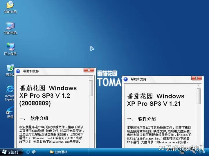Viewport: 209px width, 156px height.
Task: Launch the 迅雷 desktop shortcut
Action: (x=10, y=112)
